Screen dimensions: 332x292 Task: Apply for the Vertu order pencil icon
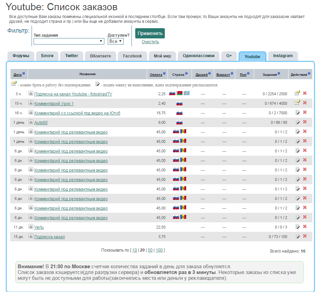[298, 227]
